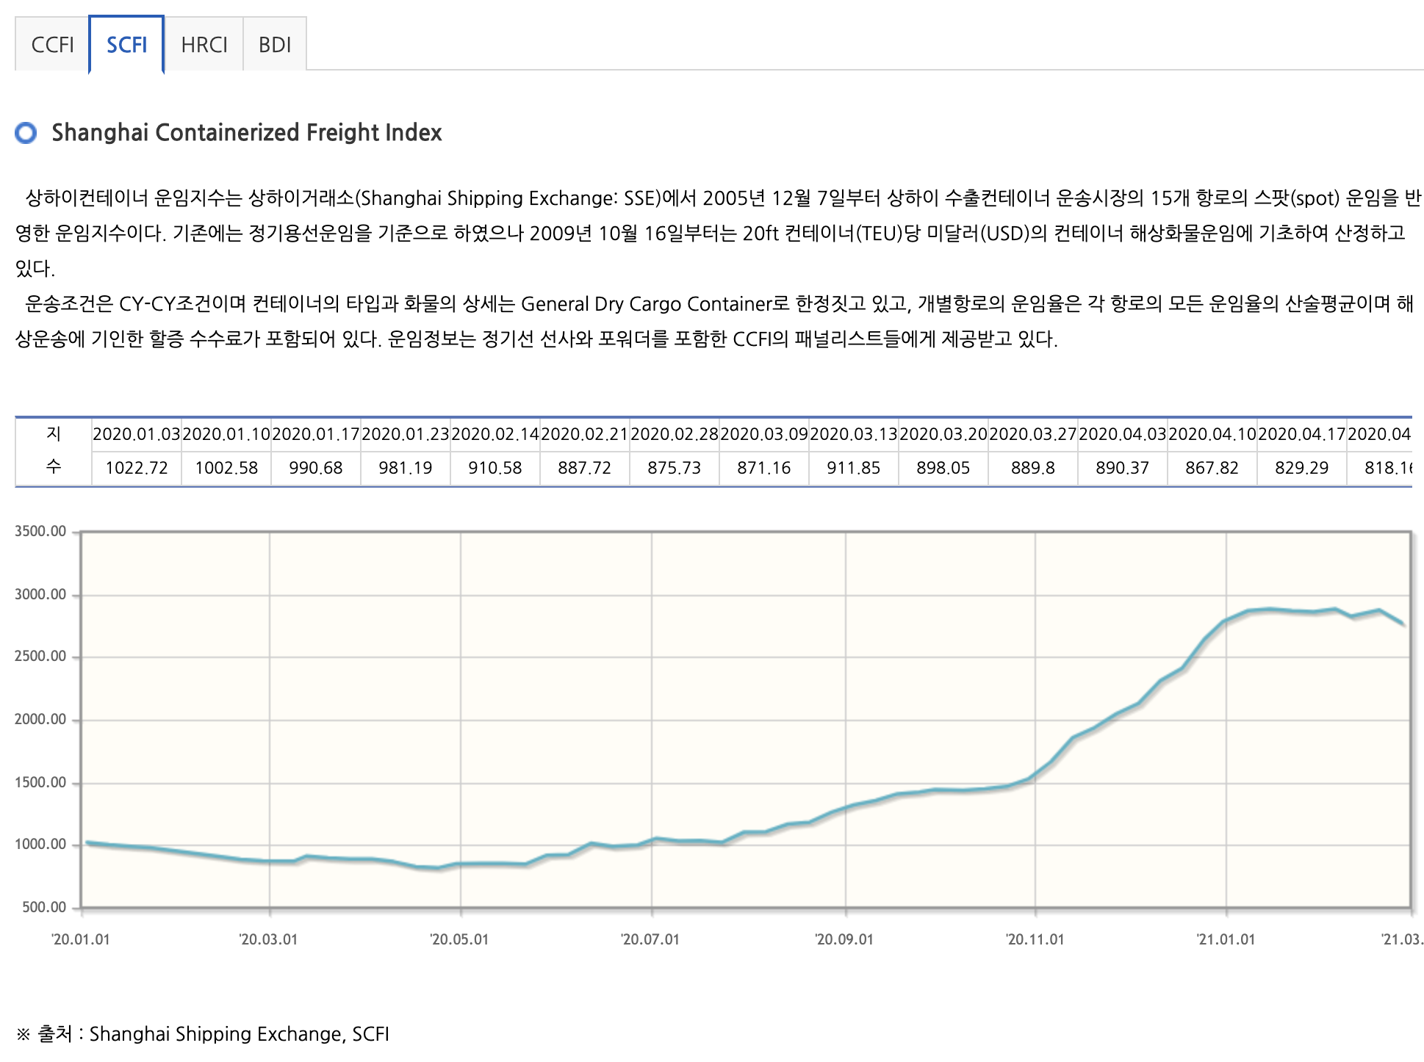Open the CCFI tab
1424x1062 pixels.
52,45
